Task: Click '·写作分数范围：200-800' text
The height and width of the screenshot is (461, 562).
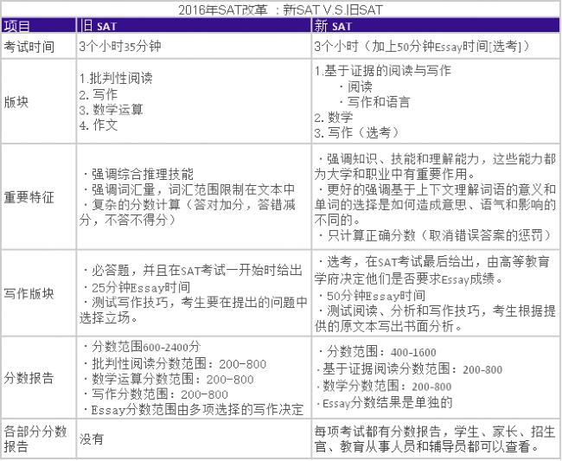Action: click(155, 394)
